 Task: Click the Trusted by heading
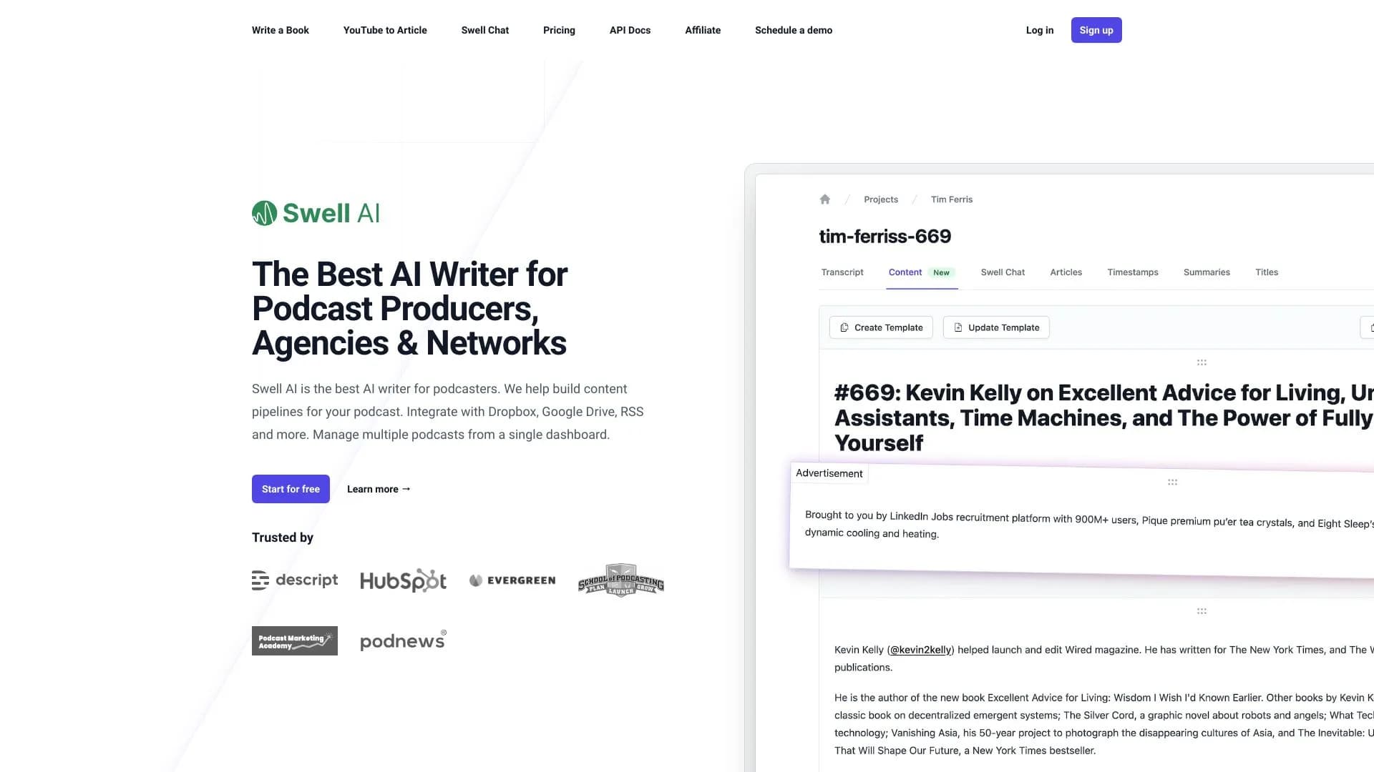(x=283, y=538)
